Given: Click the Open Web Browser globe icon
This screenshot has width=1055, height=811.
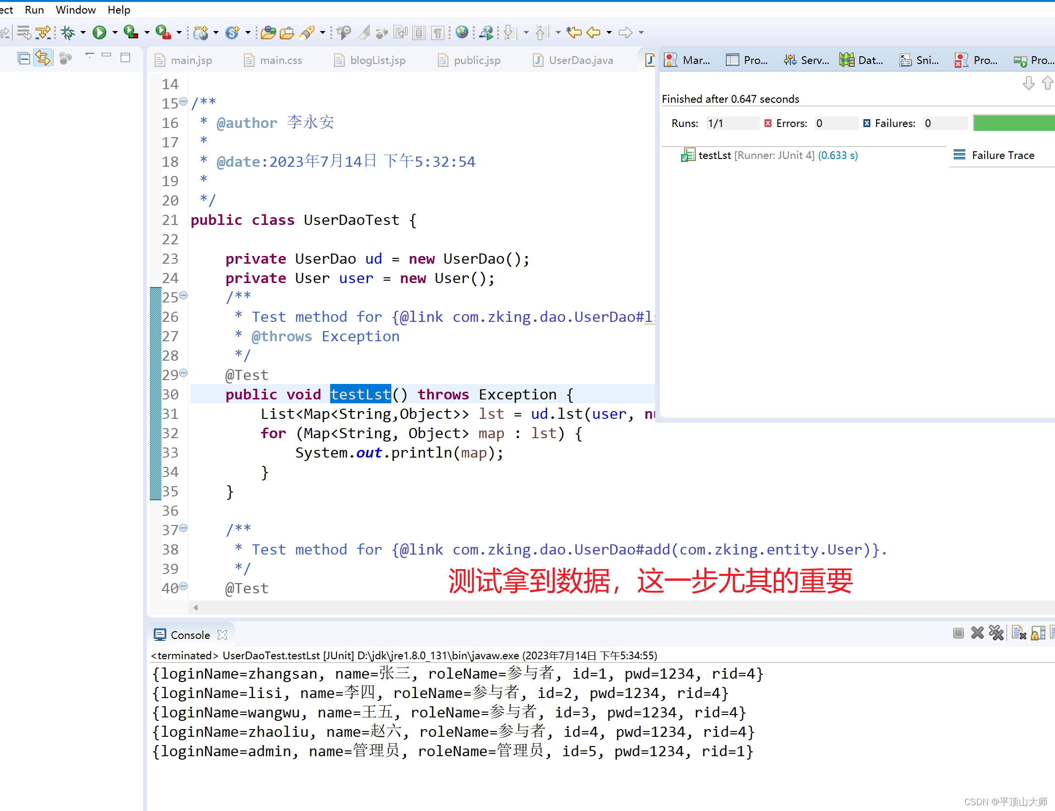Looking at the screenshot, I should [462, 32].
